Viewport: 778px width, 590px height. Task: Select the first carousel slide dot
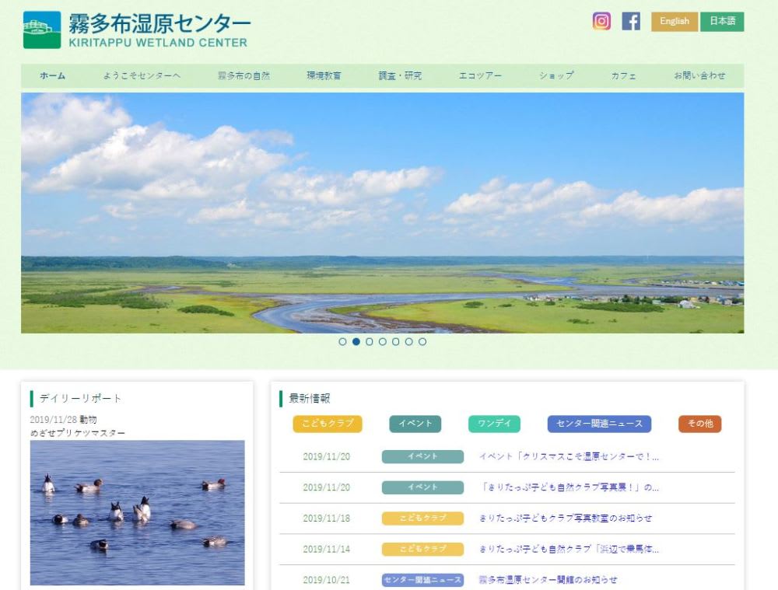[x=342, y=341]
